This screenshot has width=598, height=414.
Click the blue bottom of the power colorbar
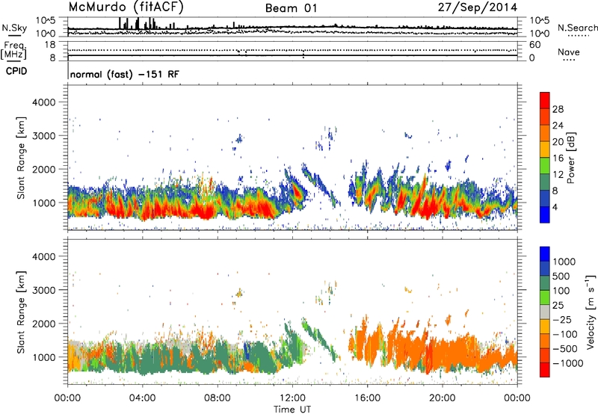(x=545, y=214)
